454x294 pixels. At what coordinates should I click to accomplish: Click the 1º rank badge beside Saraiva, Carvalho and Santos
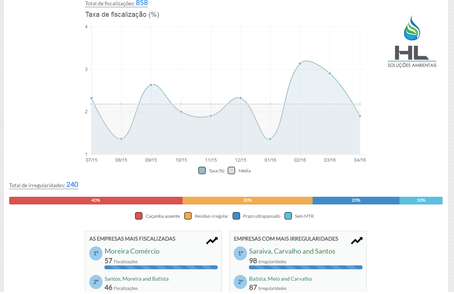[x=241, y=253]
